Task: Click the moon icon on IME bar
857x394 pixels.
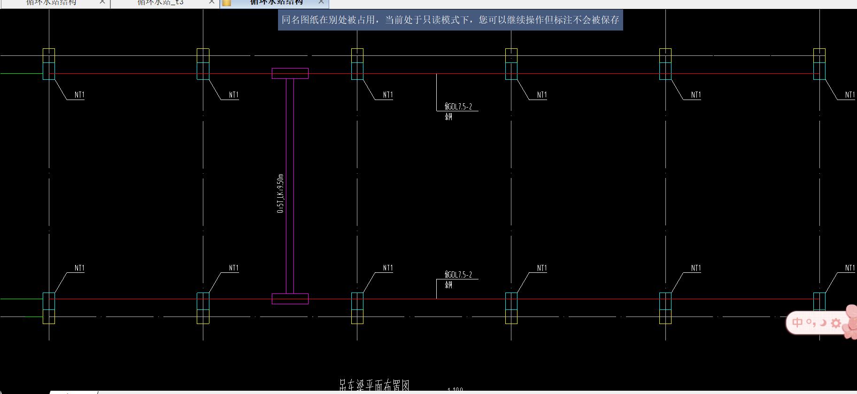Action: pyautogui.click(x=823, y=323)
